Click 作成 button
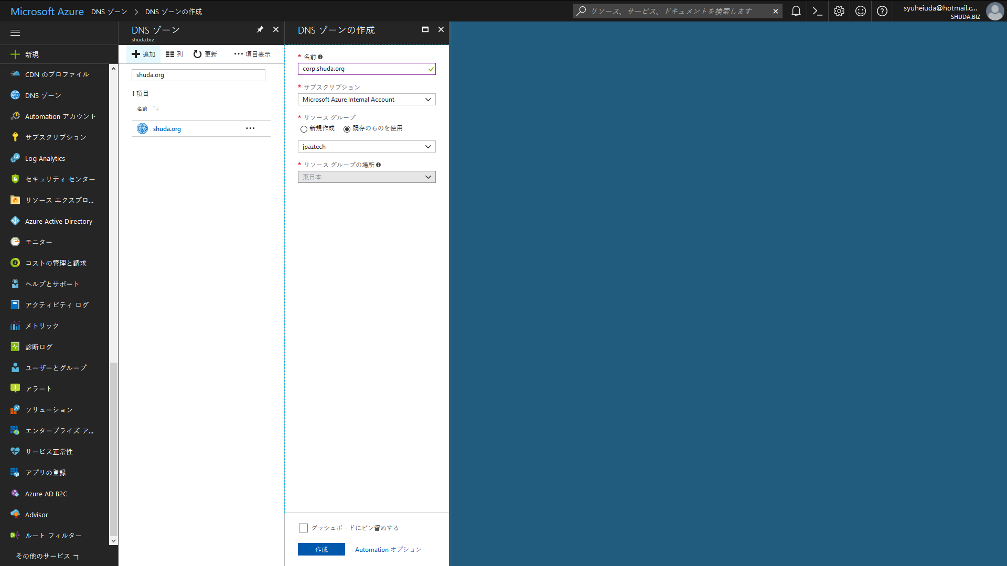Screen dimensions: 1007x566 point(322,549)
